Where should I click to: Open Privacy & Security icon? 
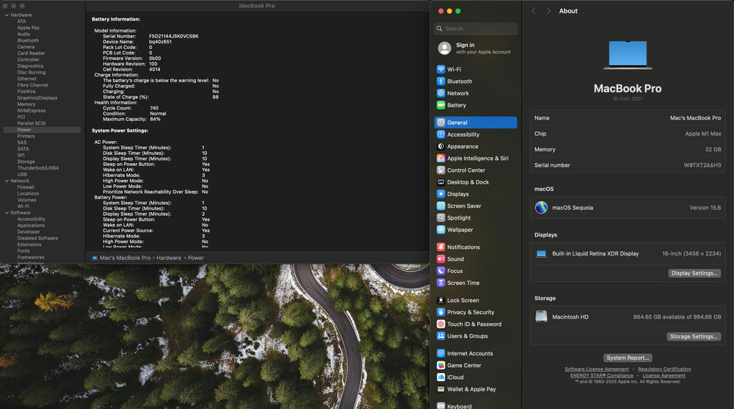coord(440,312)
